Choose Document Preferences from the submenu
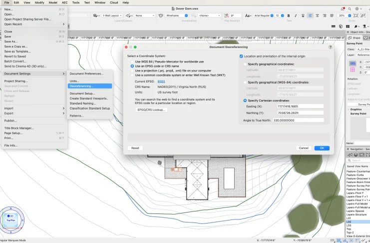Image resolution: width=370 pixels, height=243 pixels. point(86,73)
